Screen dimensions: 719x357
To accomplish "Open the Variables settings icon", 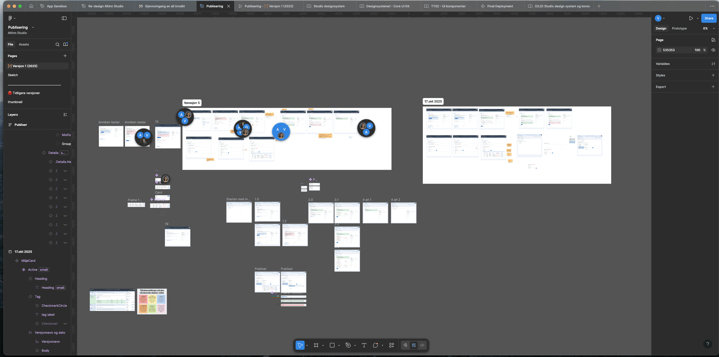I will [713, 64].
